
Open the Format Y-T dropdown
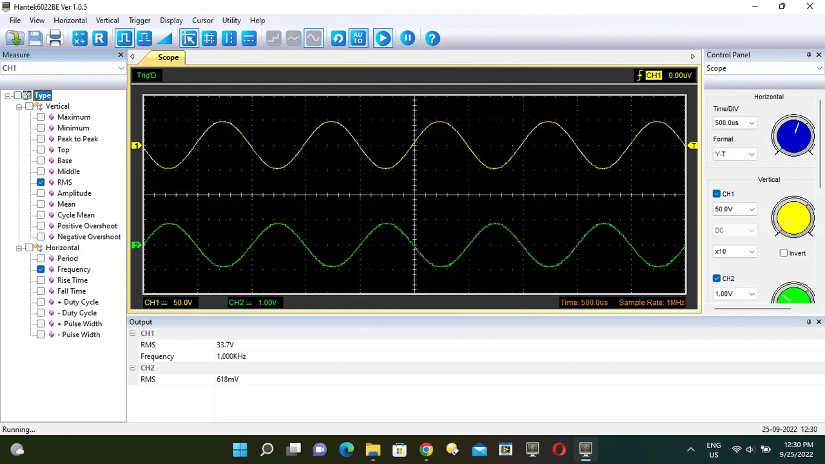[x=734, y=155]
